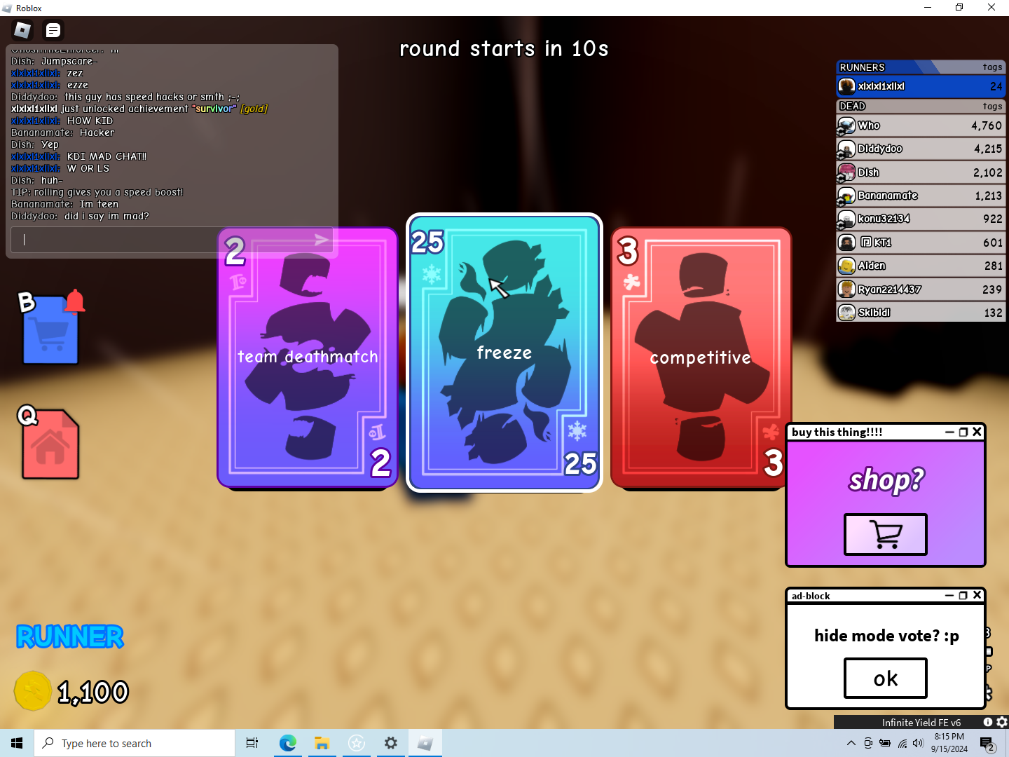The height and width of the screenshot is (757, 1009).
Task: Send chat message with arrow icon
Action: [322, 240]
